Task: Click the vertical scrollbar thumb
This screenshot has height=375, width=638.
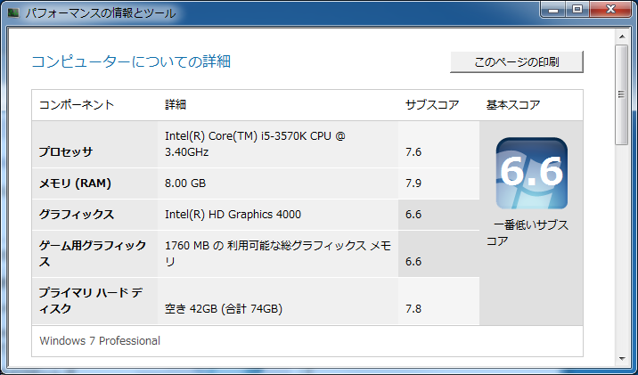Action: click(x=622, y=94)
